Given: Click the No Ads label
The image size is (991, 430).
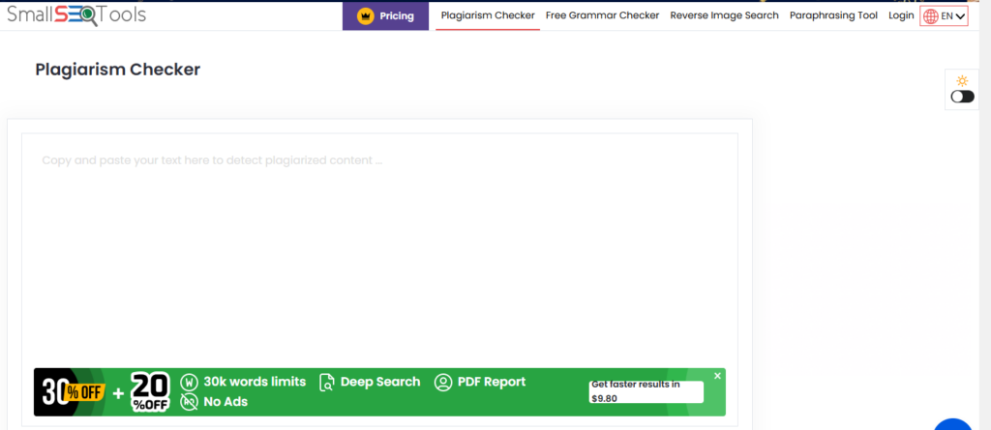Looking at the screenshot, I should coord(225,402).
